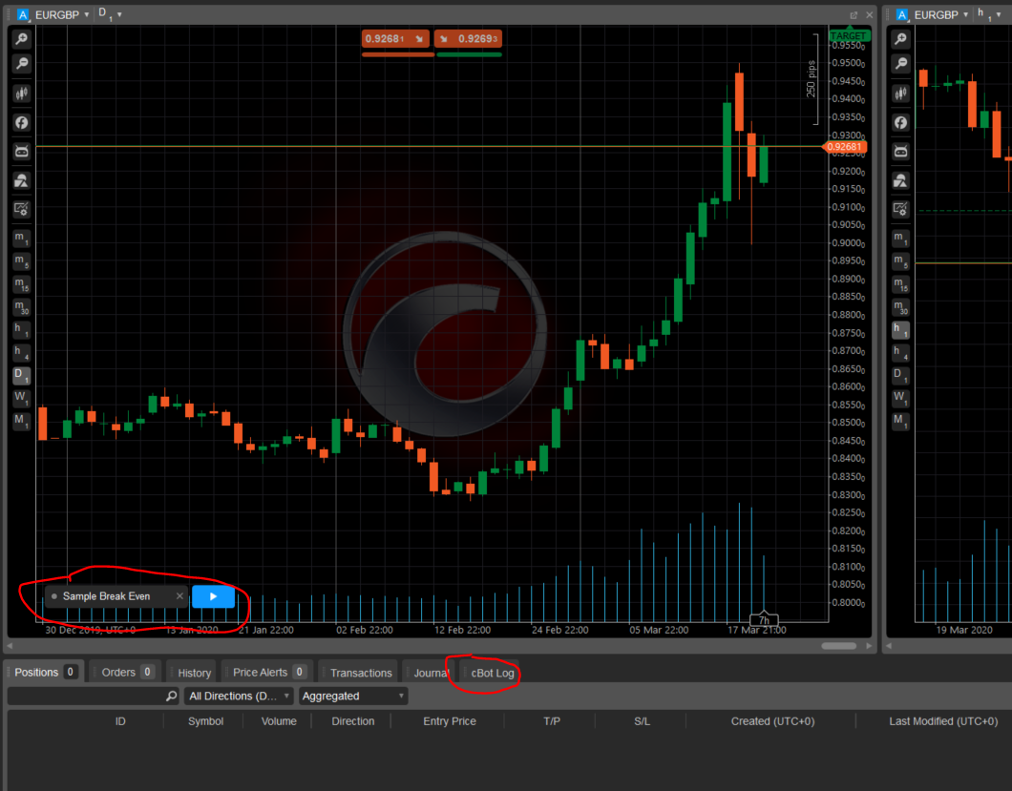Switch left chart to m1 timeframe
Screen dimensions: 1012x791
pyautogui.click(x=21, y=239)
